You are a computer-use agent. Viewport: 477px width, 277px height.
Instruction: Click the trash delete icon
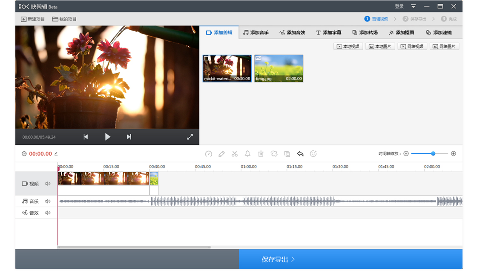[261, 154]
